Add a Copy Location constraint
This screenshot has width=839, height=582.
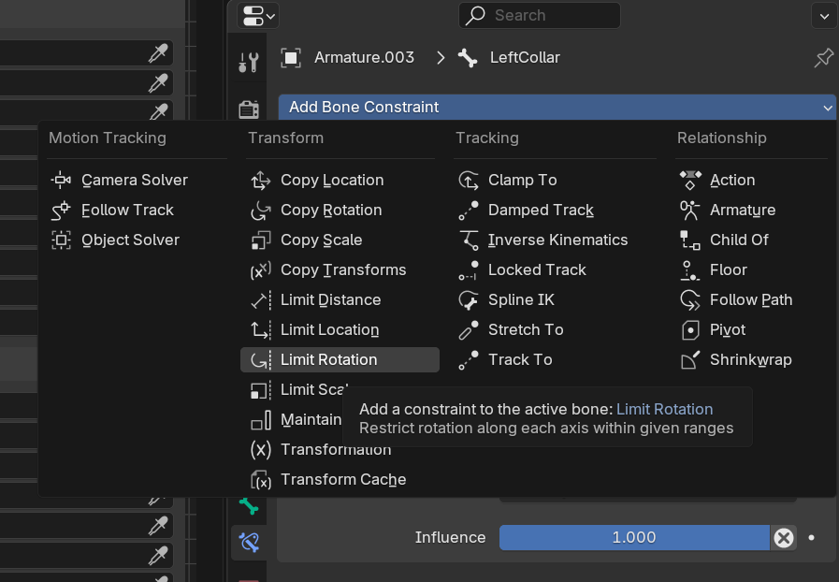click(x=340, y=180)
